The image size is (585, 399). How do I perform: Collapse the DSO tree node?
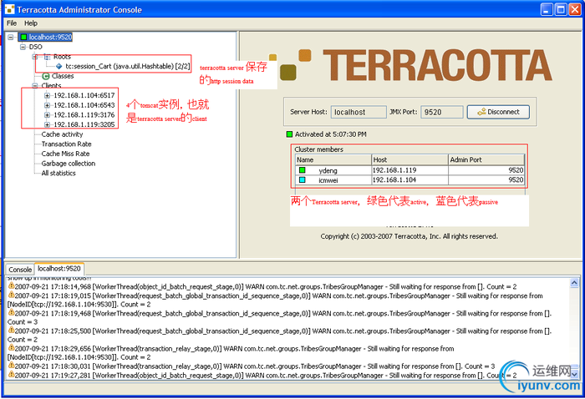tap(23, 47)
